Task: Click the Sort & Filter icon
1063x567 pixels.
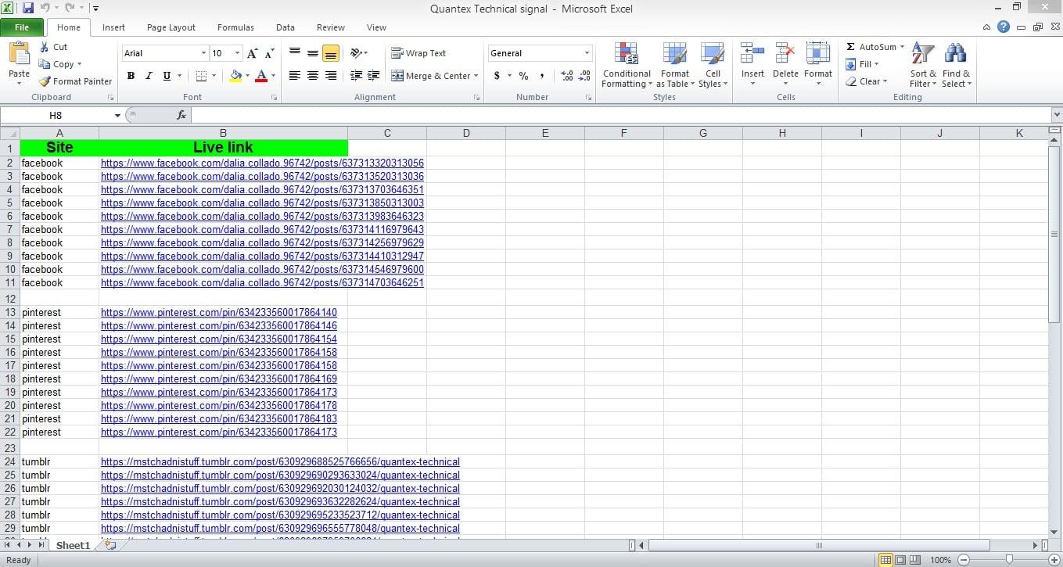Action: (923, 55)
